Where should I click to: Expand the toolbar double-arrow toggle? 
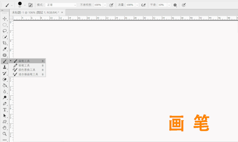(x=2, y=10)
